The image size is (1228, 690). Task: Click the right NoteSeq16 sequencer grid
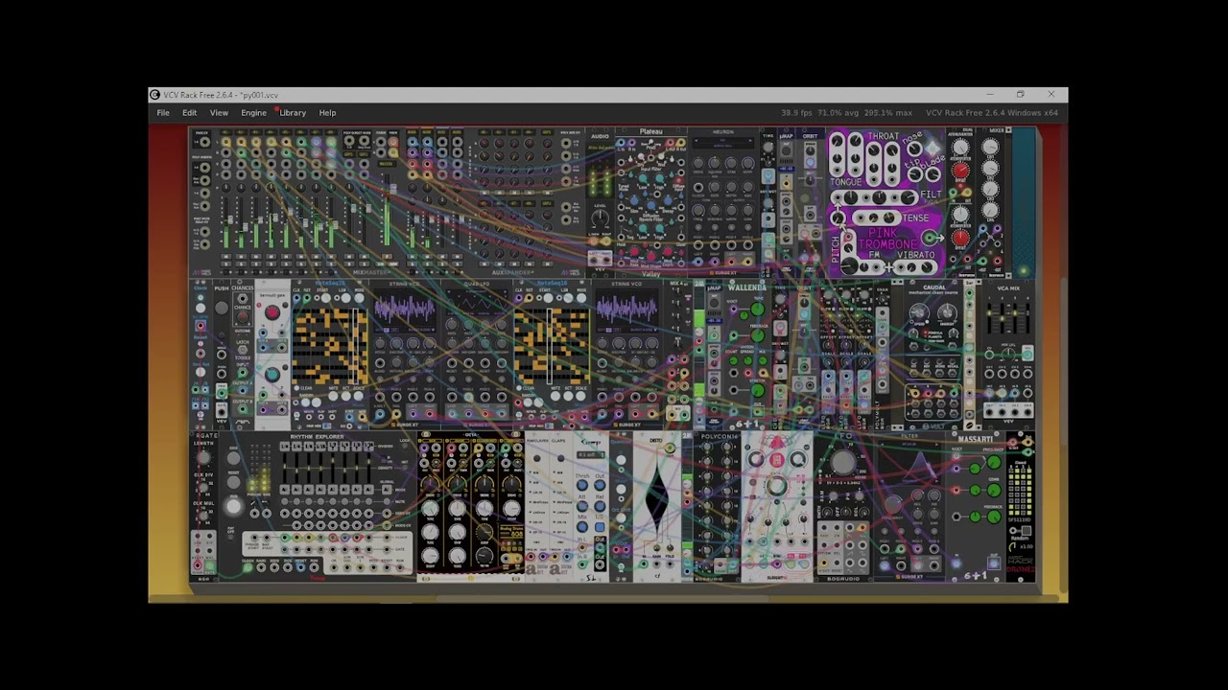(x=552, y=347)
